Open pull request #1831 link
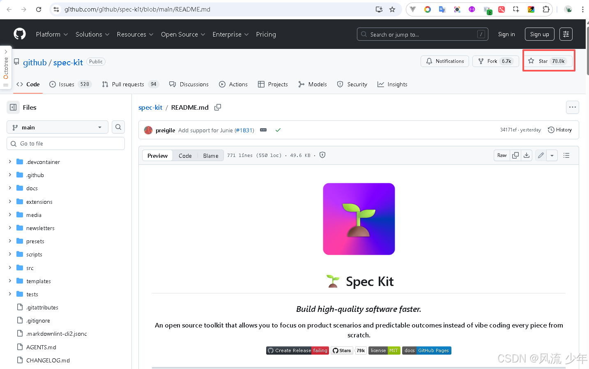Screen dimensions: 589x369 [244, 130]
